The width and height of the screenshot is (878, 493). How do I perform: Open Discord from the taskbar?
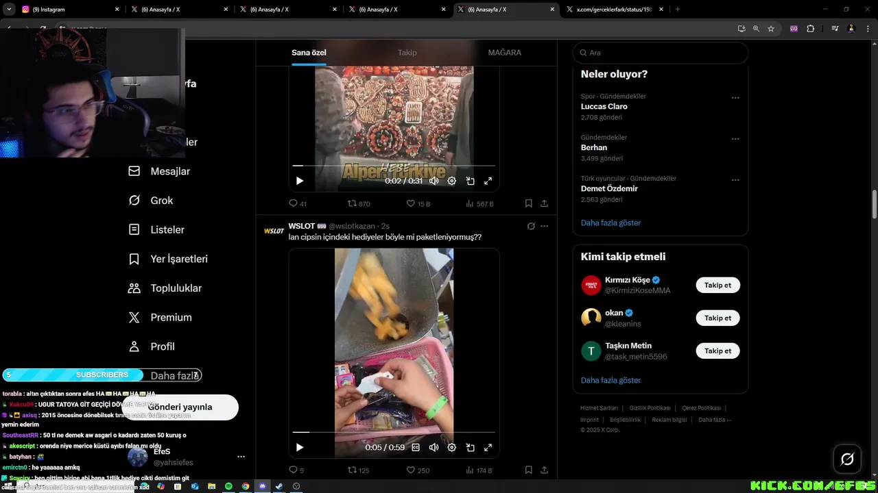pyautogui.click(x=262, y=486)
